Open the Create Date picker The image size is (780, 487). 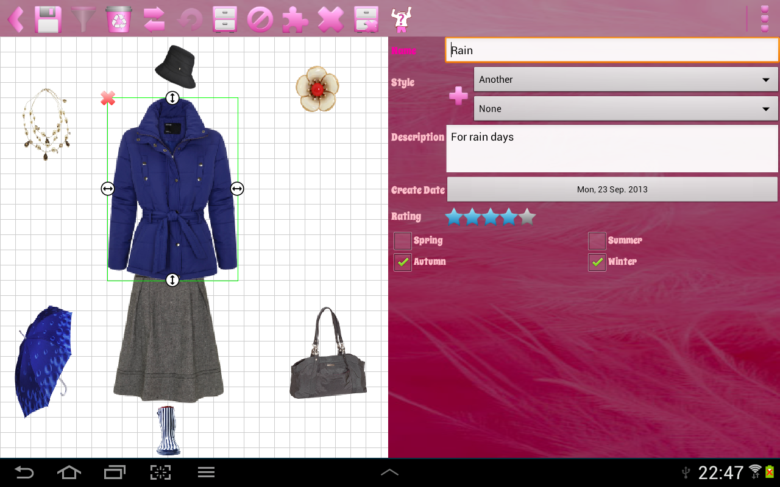pos(612,189)
